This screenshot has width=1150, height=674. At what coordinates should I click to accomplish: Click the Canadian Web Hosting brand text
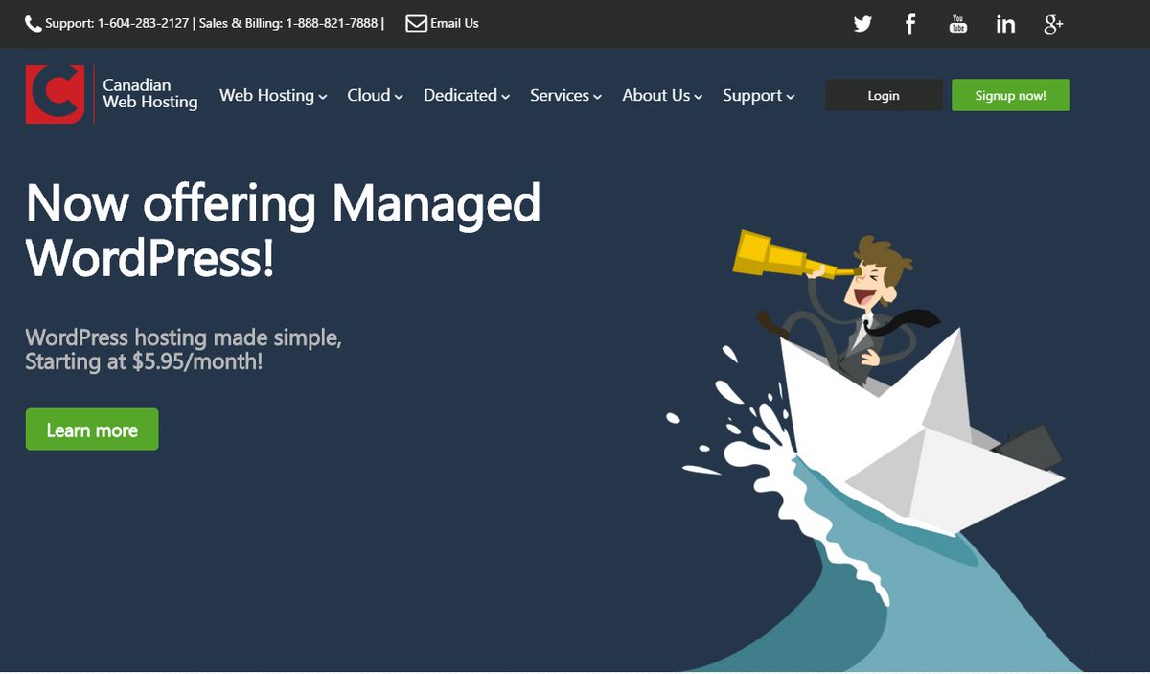pos(149,94)
